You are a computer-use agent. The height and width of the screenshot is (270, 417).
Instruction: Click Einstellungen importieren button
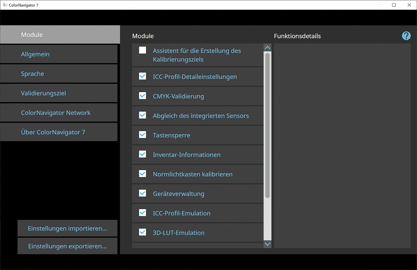click(x=68, y=228)
